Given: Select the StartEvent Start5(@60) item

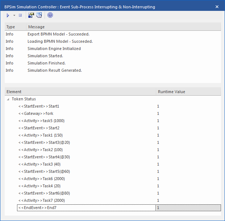Looking at the screenshot, I should pos(44,171).
